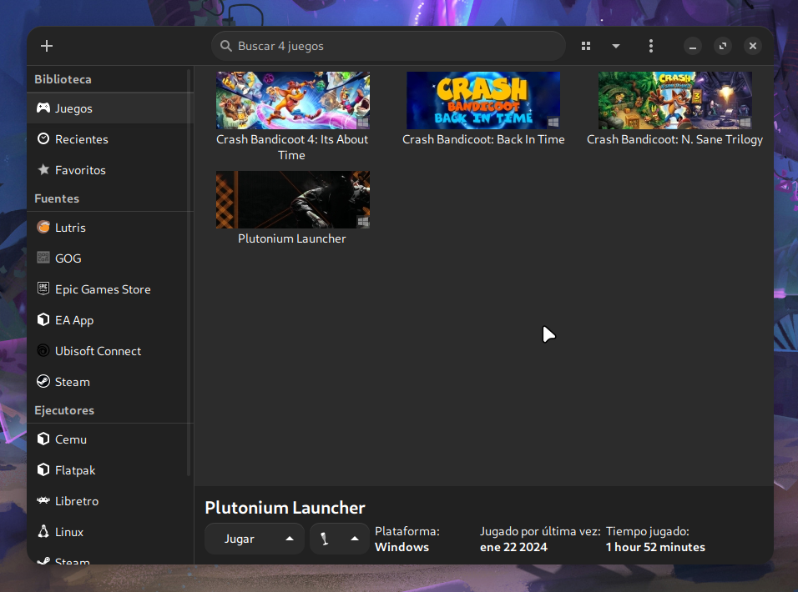The height and width of the screenshot is (592, 798).
Task: Click 'Crash Bandicoot 4: Its About Time' title
Action: pyautogui.click(x=292, y=148)
